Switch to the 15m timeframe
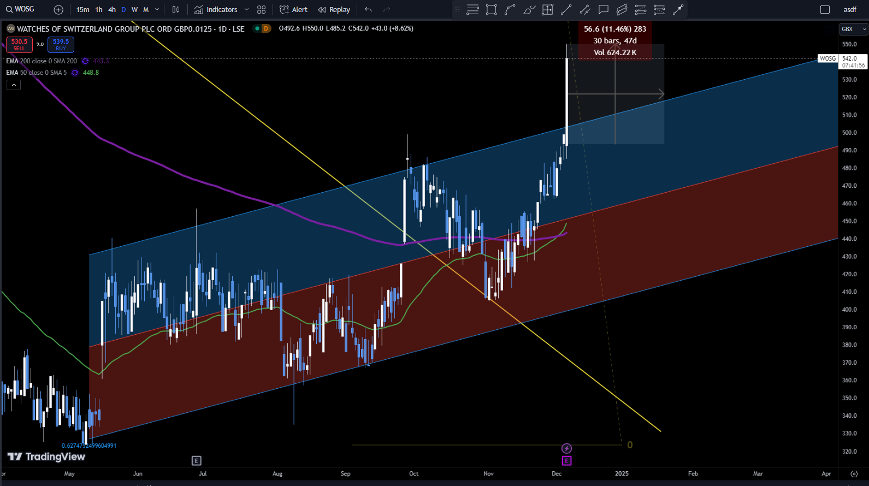This screenshot has height=486, width=869. [83, 10]
